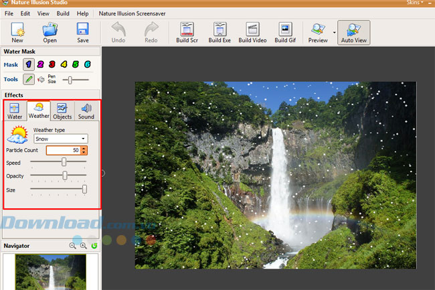The height and width of the screenshot is (290, 435).
Task: Switch to the Weather effects tab
Action: (x=39, y=111)
